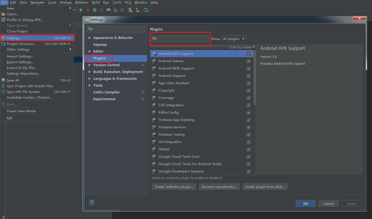Open the Sort by name dropdown
This screenshot has height=219, width=372.
[x=242, y=47]
